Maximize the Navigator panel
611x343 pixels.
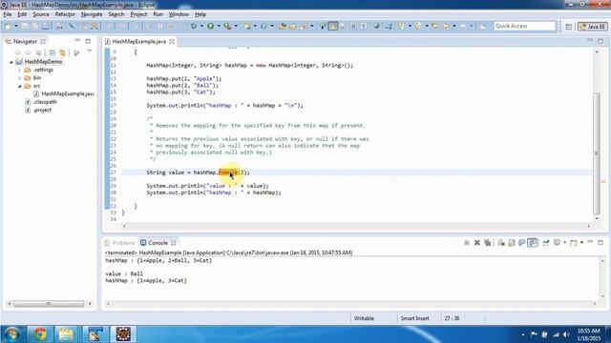(x=88, y=41)
